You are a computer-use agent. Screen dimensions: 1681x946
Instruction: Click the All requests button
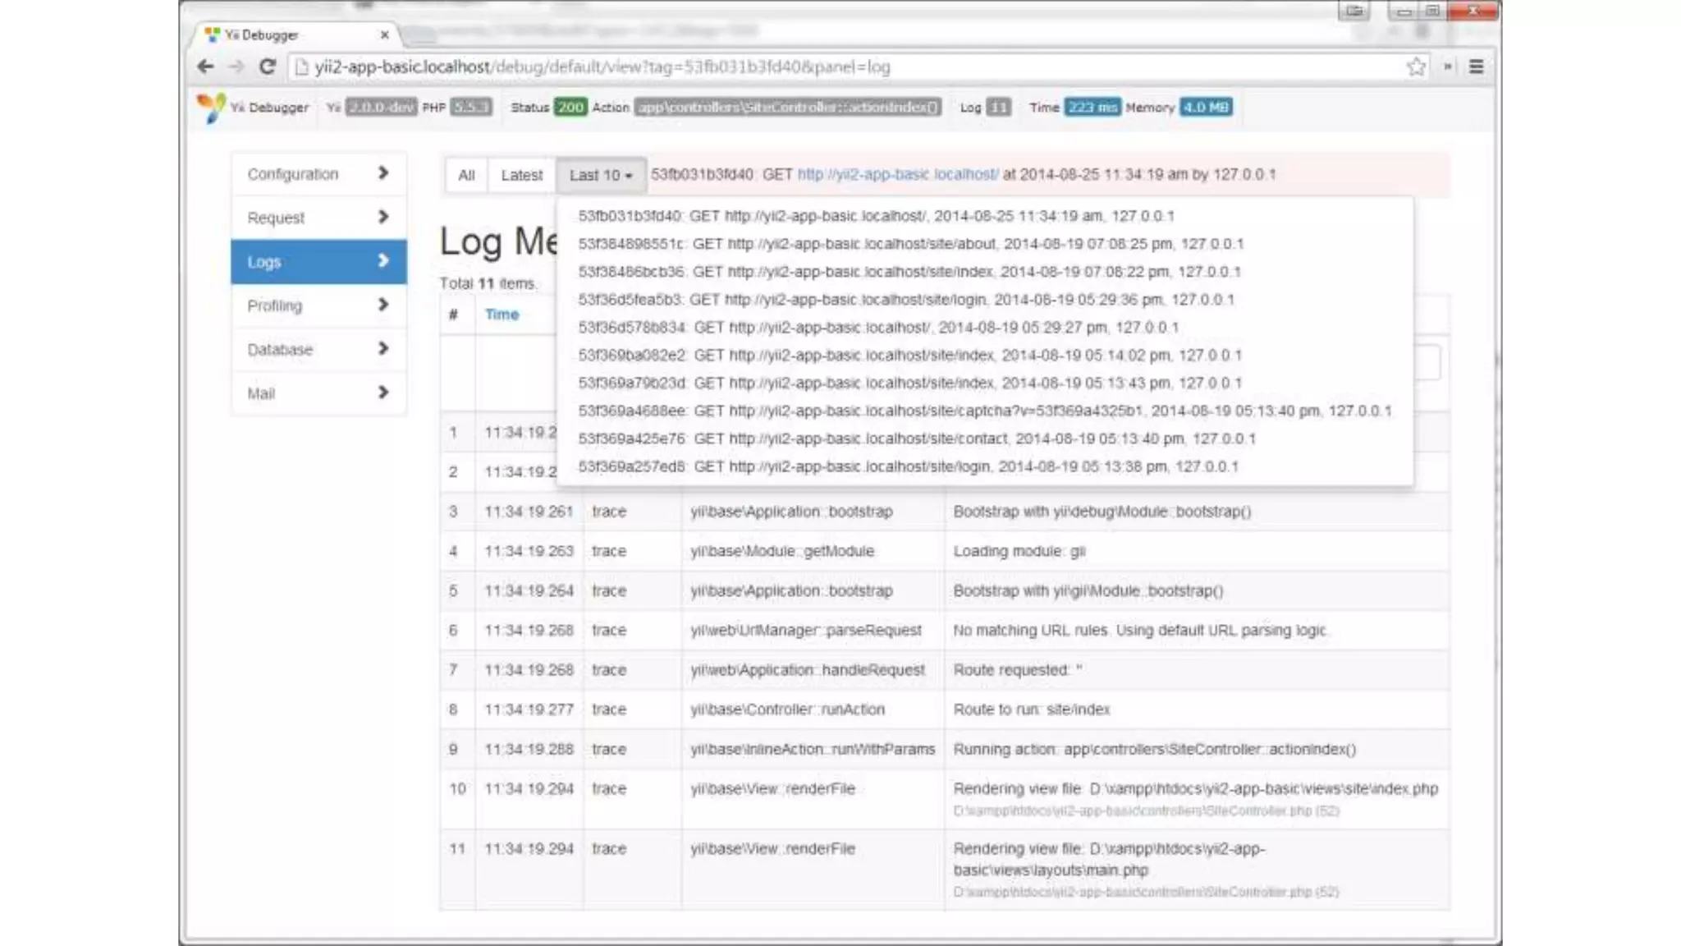tap(466, 175)
